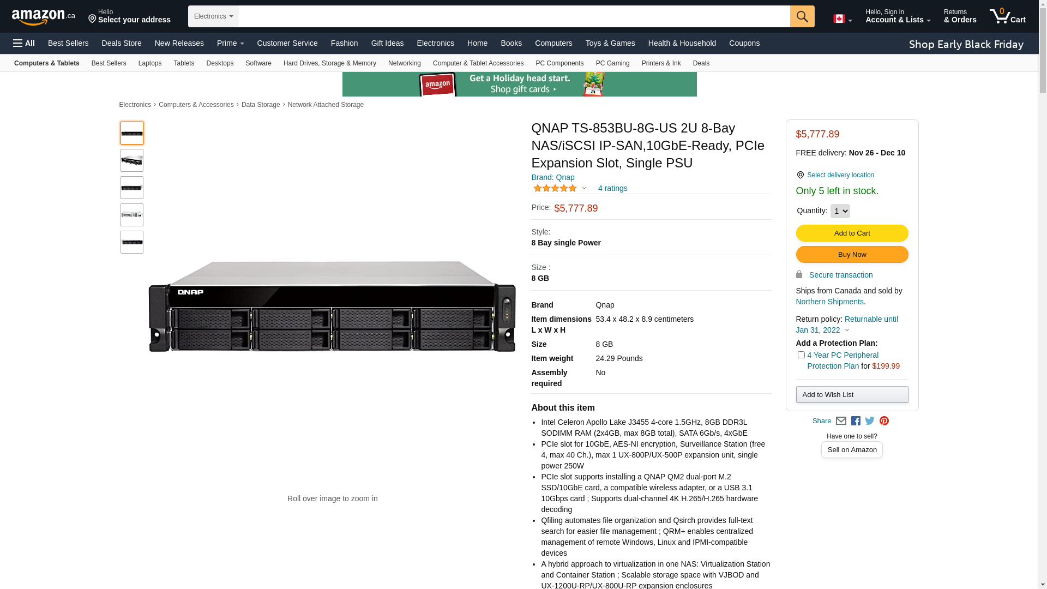The width and height of the screenshot is (1047, 589).
Task: Open the Deals Store menu item
Action: point(121,43)
